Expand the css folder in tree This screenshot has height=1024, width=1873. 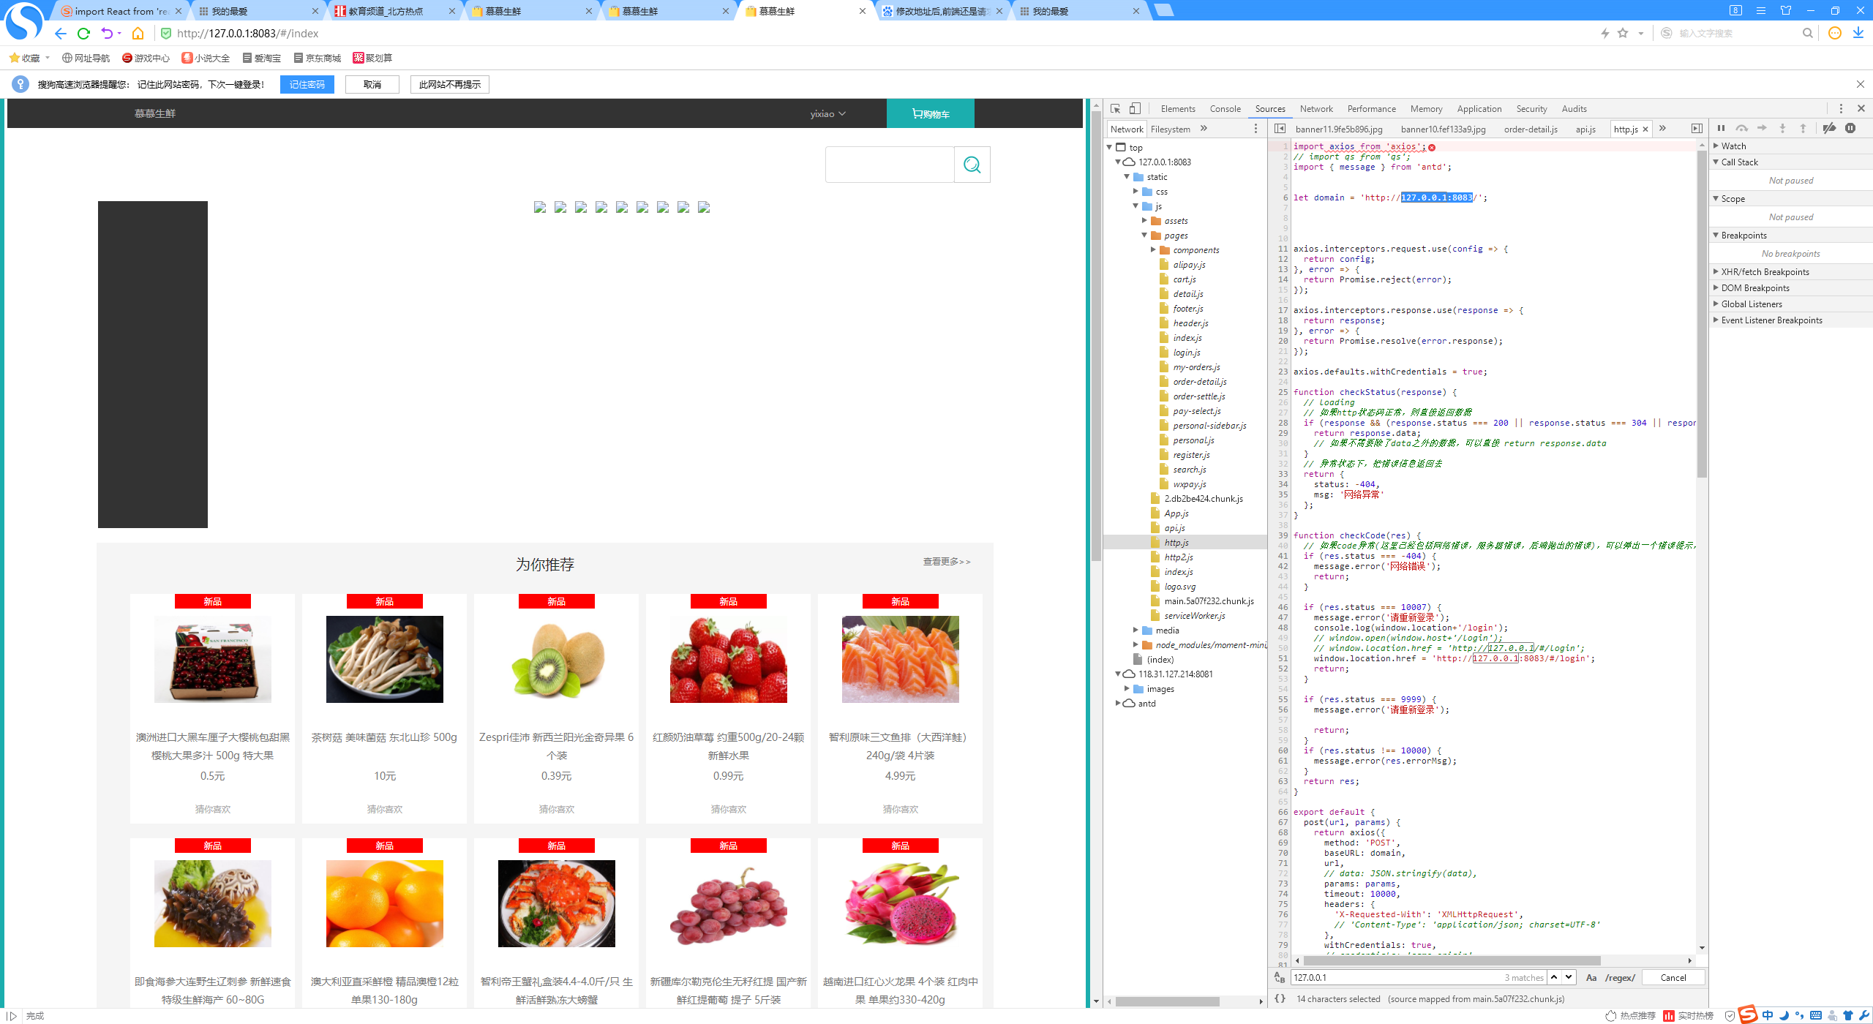(1136, 192)
